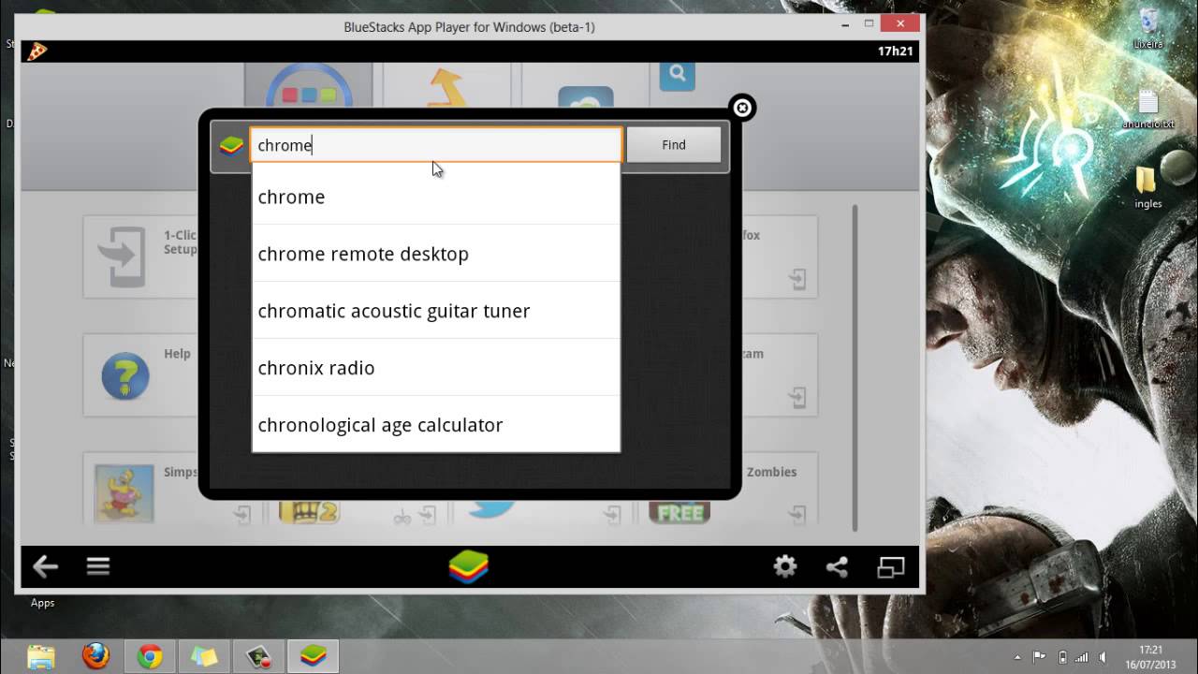Click the pizza notification icon

tap(37, 51)
